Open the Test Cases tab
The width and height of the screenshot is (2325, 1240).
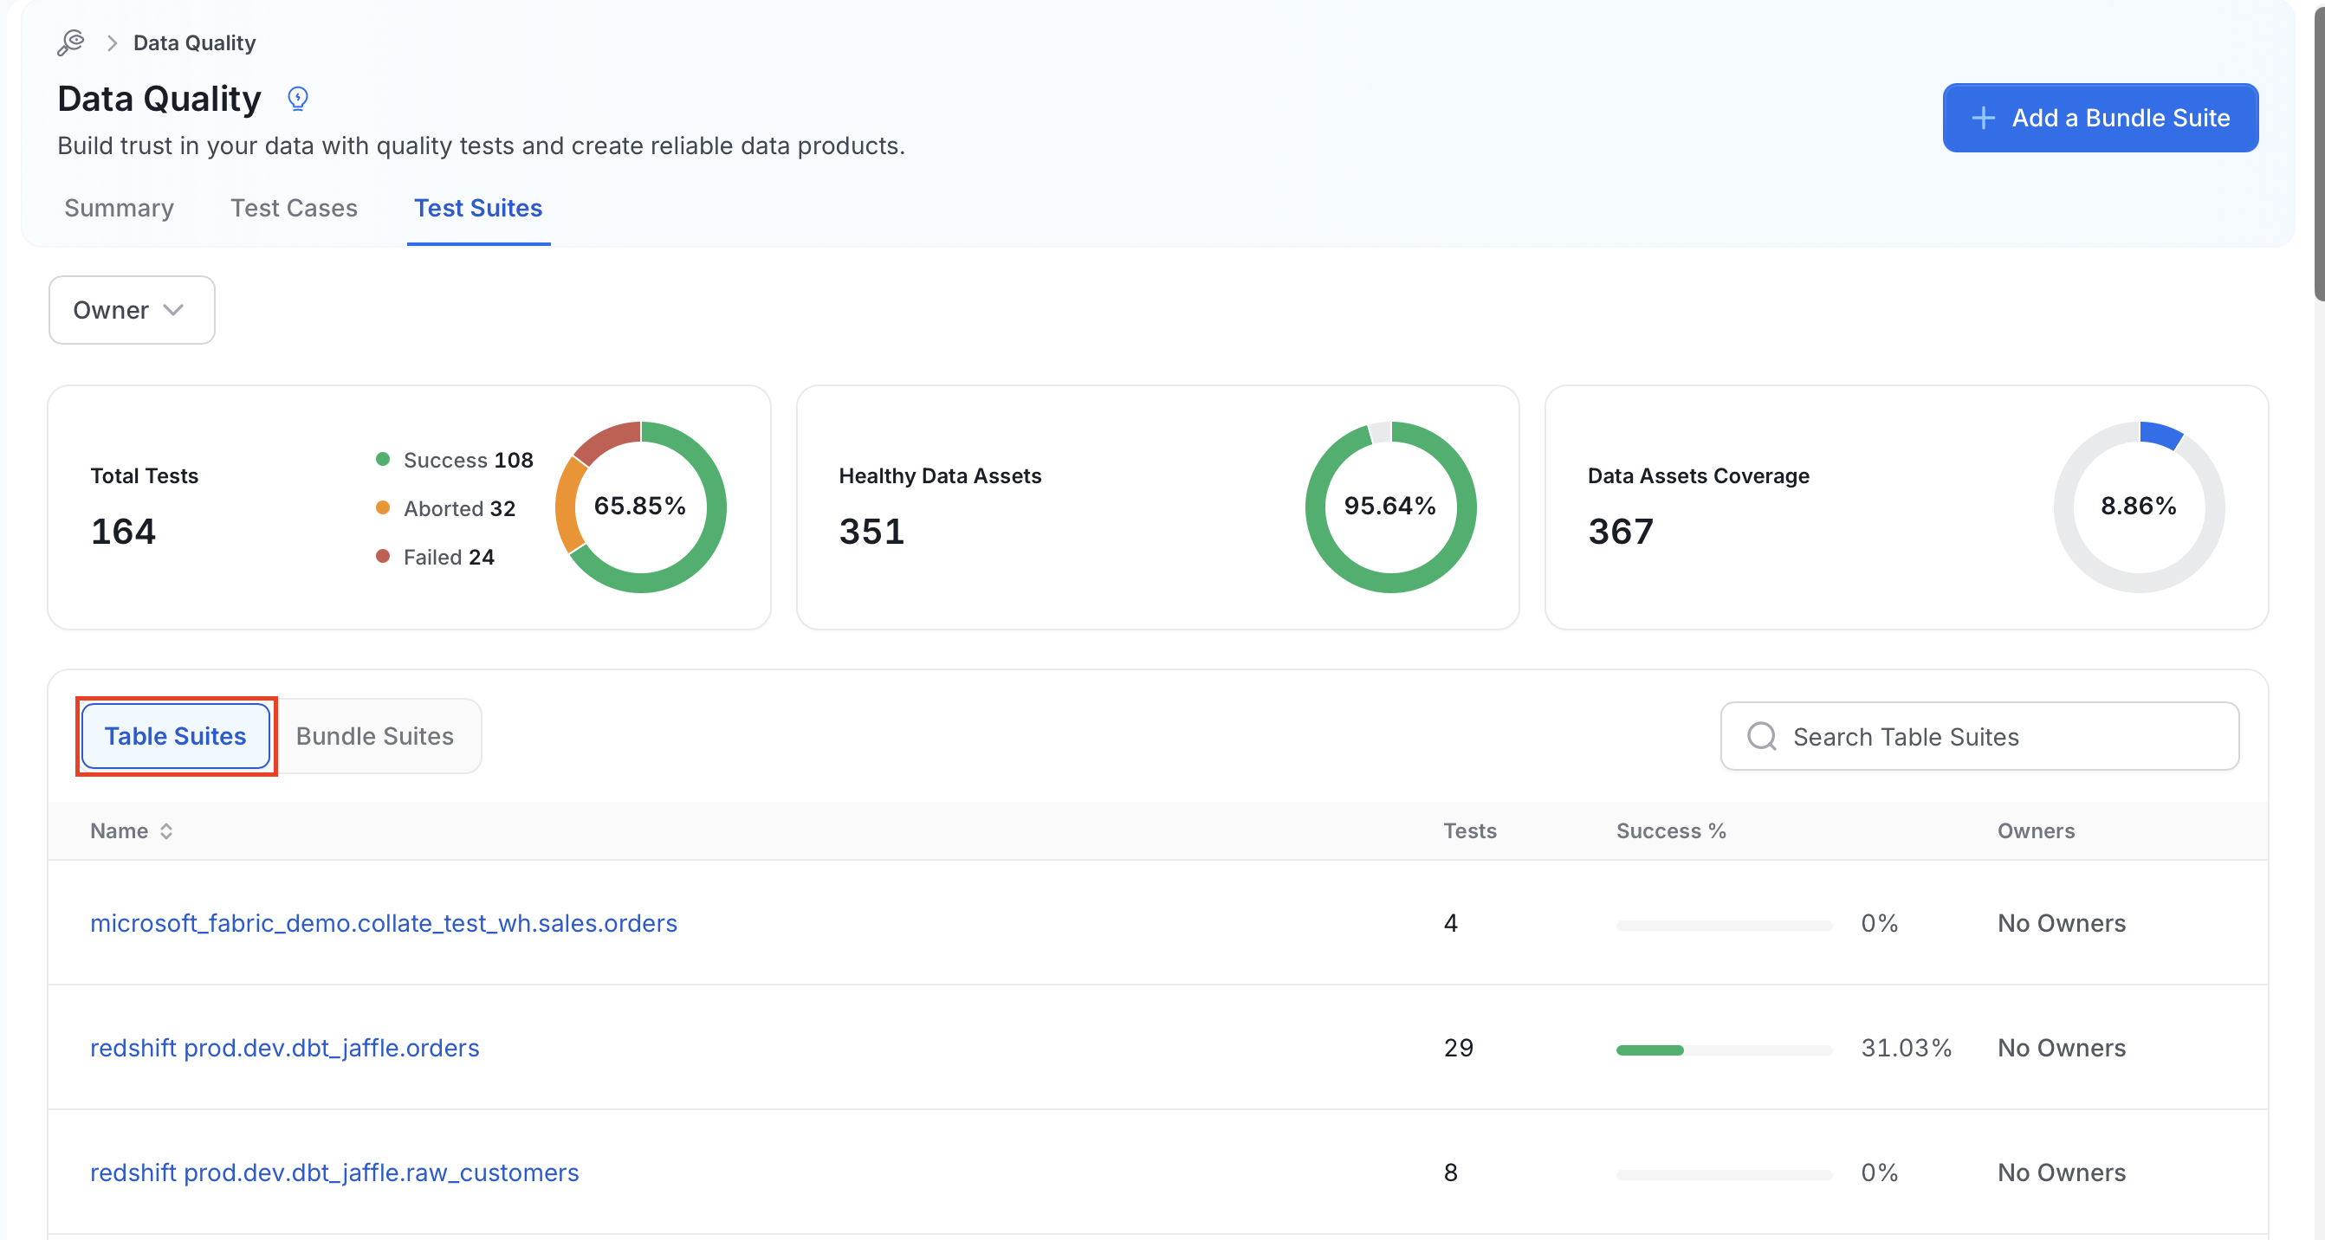[x=295, y=209]
